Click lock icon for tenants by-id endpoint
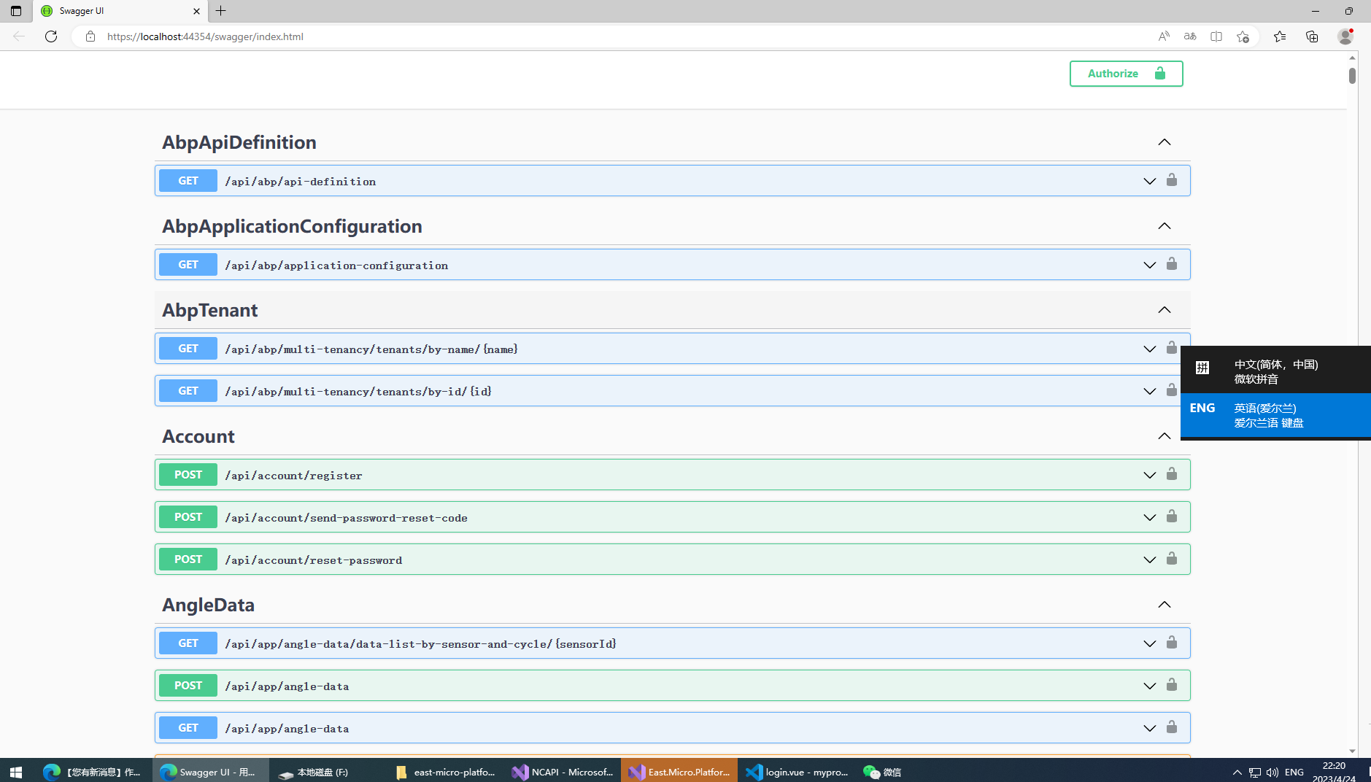 tap(1171, 390)
